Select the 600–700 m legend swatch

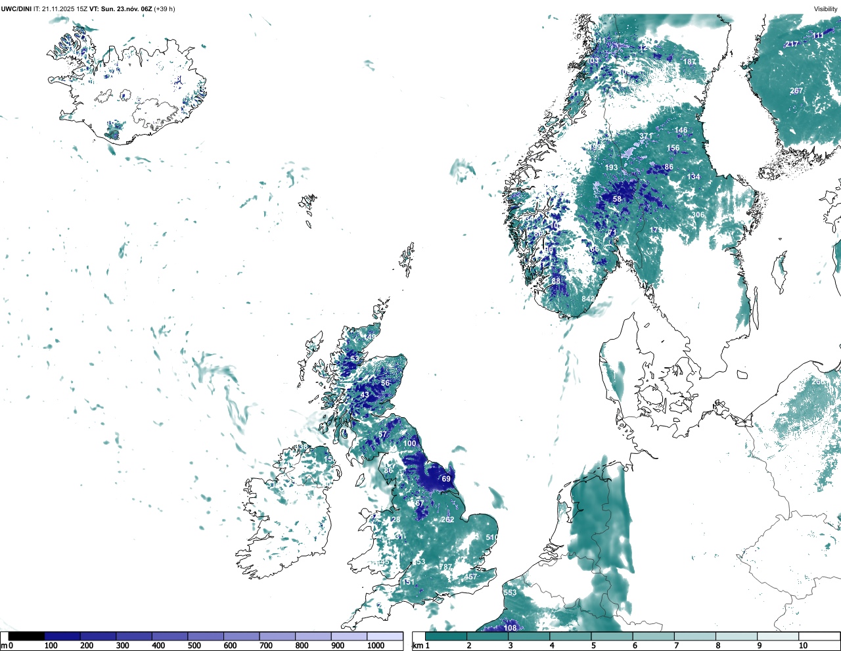[x=241, y=636]
